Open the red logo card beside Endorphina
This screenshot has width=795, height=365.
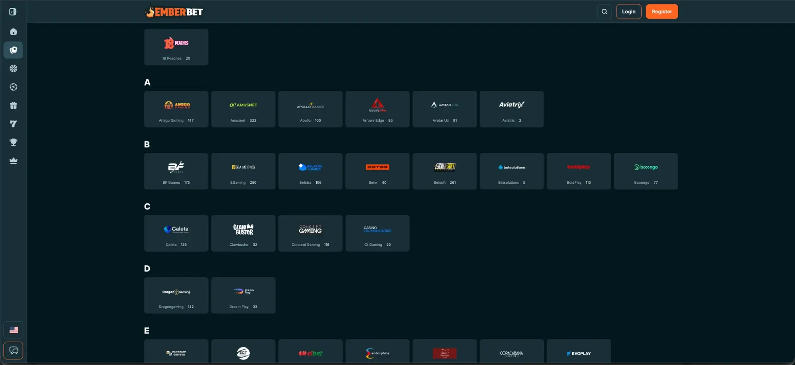444,351
